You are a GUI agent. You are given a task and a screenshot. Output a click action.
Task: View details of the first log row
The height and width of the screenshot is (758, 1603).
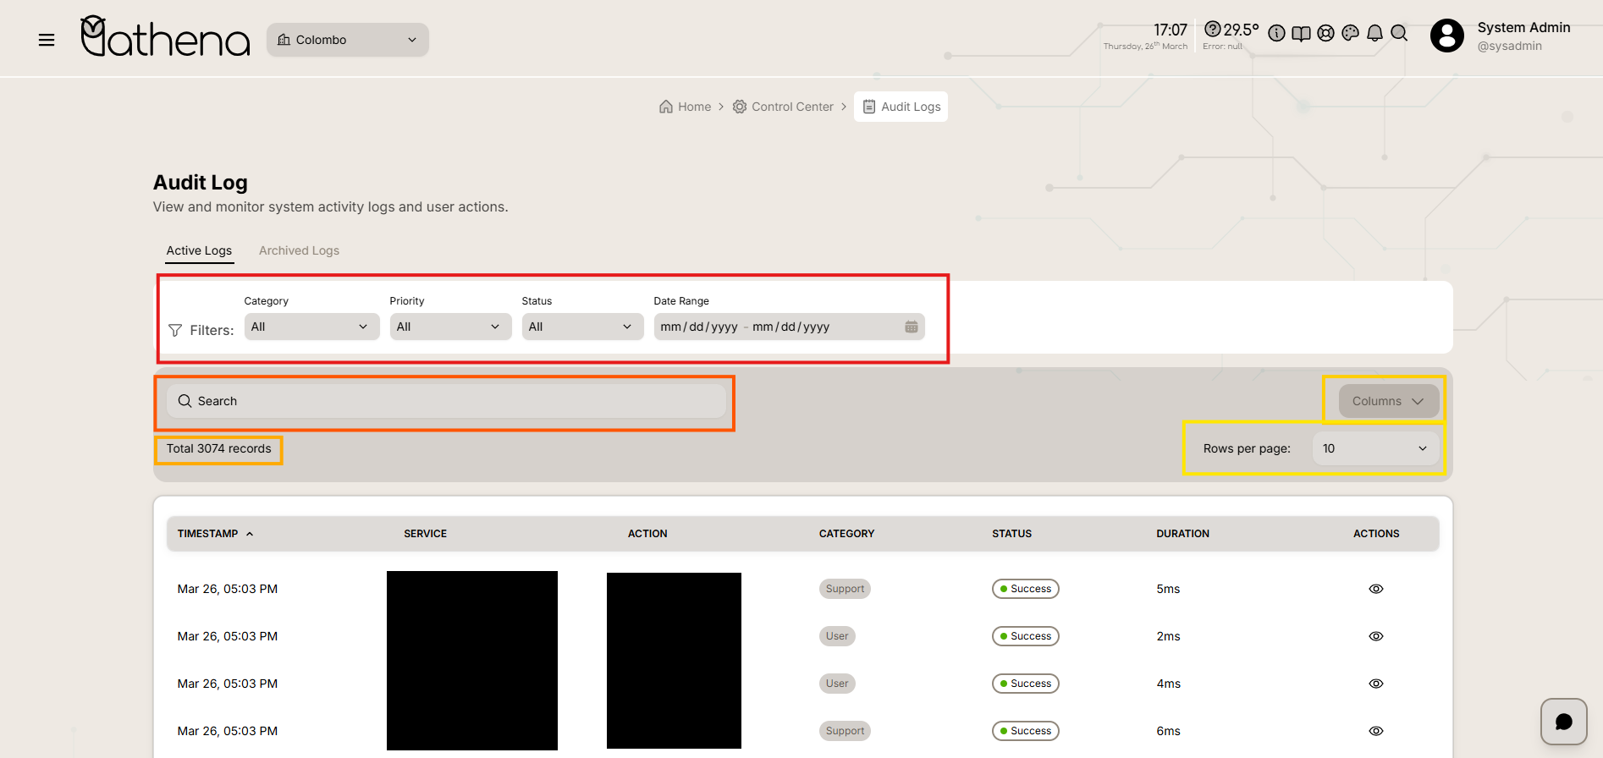[x=1375, y=589]
